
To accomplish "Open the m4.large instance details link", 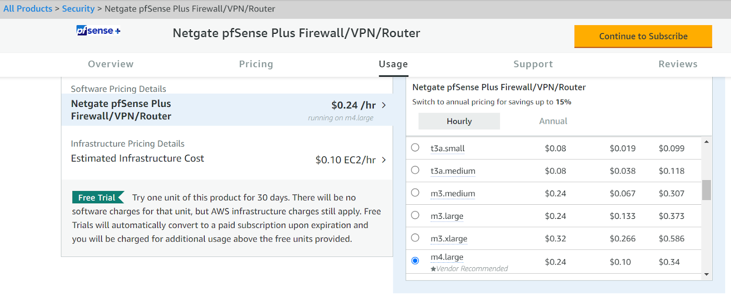I will click(447, 257).
